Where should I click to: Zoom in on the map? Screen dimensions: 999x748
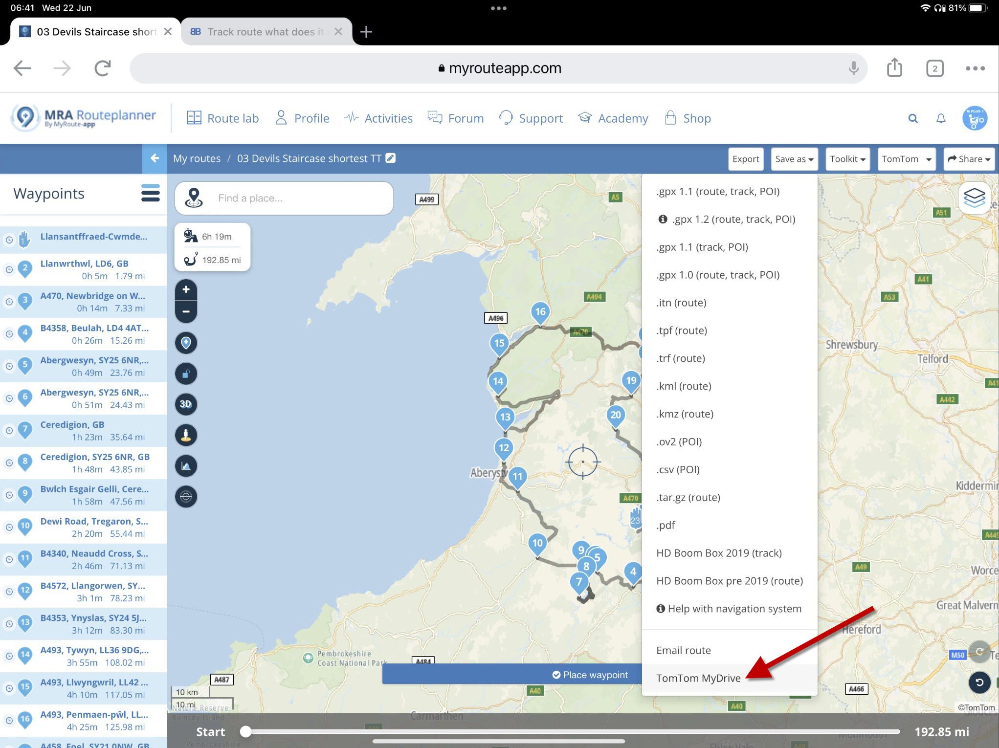click(186, 289)
